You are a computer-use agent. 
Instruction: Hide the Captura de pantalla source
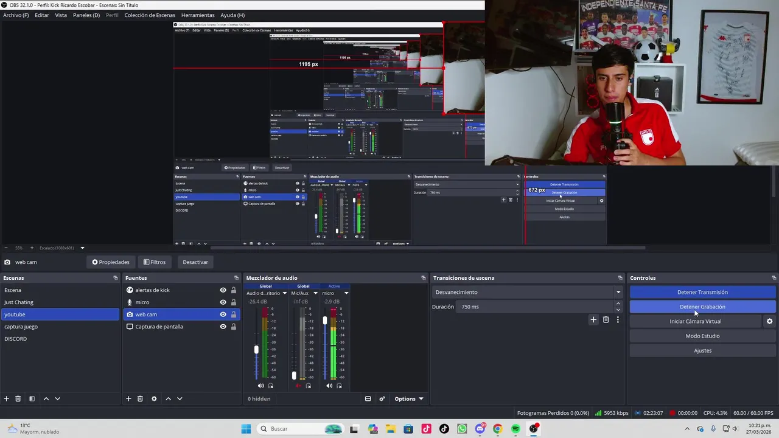click(x=223, y=327)
